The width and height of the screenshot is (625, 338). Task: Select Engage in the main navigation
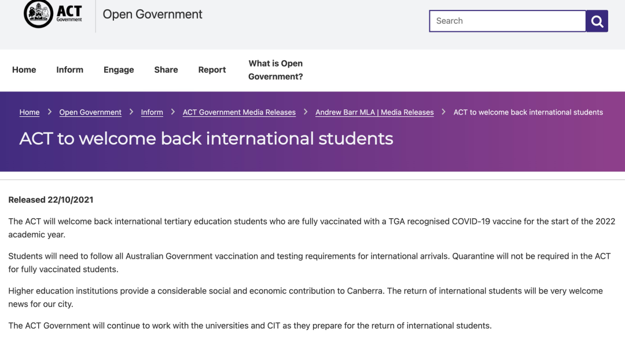point(119,70)
